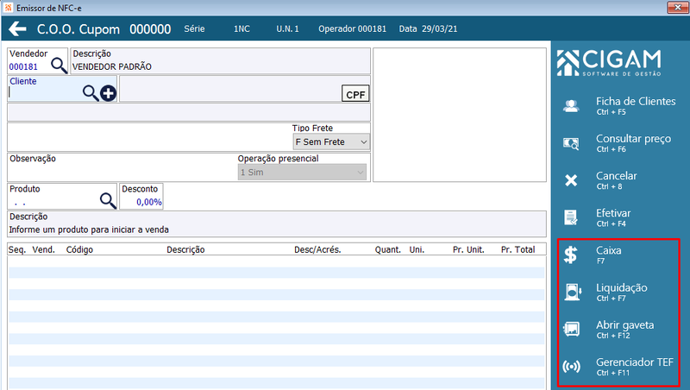Click the back arrow in header
This screenshot has height=390, width=690.
[x=17, y=29]
